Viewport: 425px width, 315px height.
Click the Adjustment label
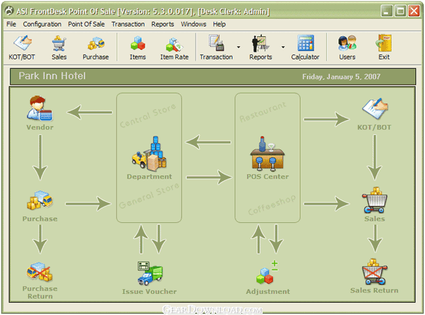coord(268,291)
